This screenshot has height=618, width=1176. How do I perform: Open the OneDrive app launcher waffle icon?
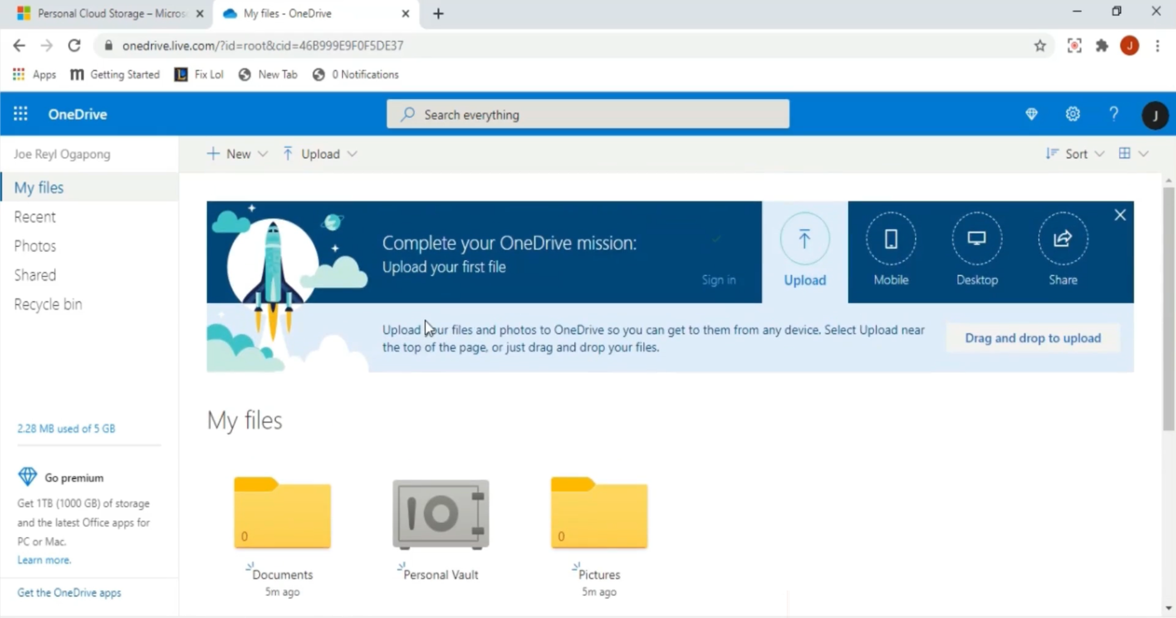pyautogui.click(x=21, y=113)
